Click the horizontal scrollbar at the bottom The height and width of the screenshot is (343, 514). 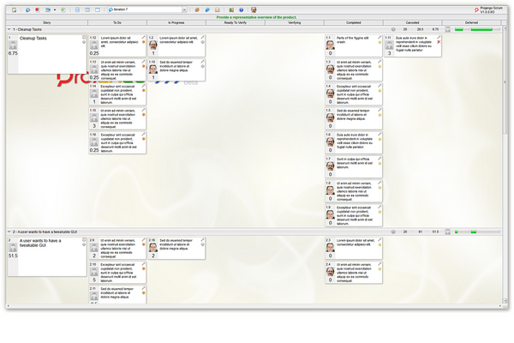254,306
